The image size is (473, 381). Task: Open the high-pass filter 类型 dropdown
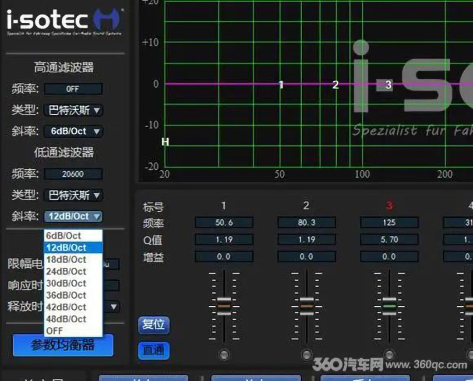pyautogui.click(x=73, y=110)
